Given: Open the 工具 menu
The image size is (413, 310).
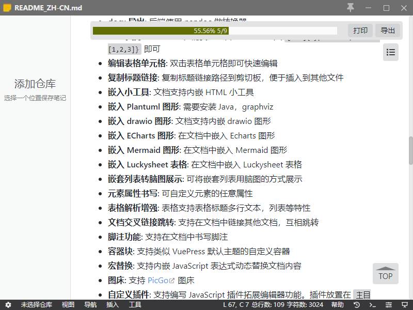Looking at the screenshot, I should point(135,305).
